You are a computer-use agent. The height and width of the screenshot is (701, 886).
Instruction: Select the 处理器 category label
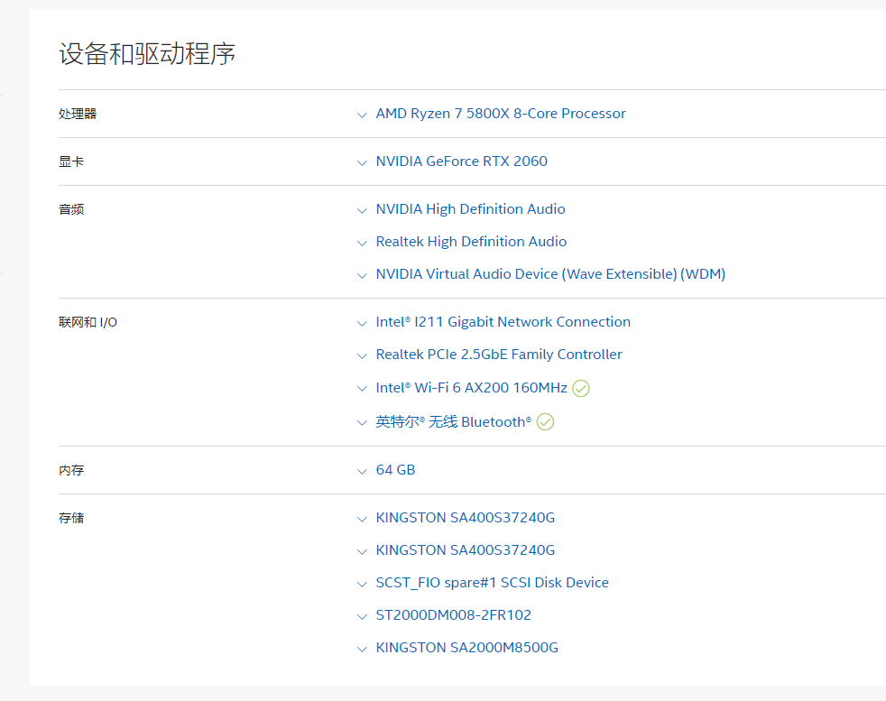point(78,114)
